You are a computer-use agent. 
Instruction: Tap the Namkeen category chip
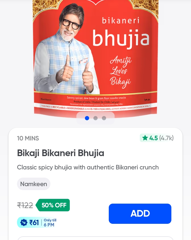[34, 184]
